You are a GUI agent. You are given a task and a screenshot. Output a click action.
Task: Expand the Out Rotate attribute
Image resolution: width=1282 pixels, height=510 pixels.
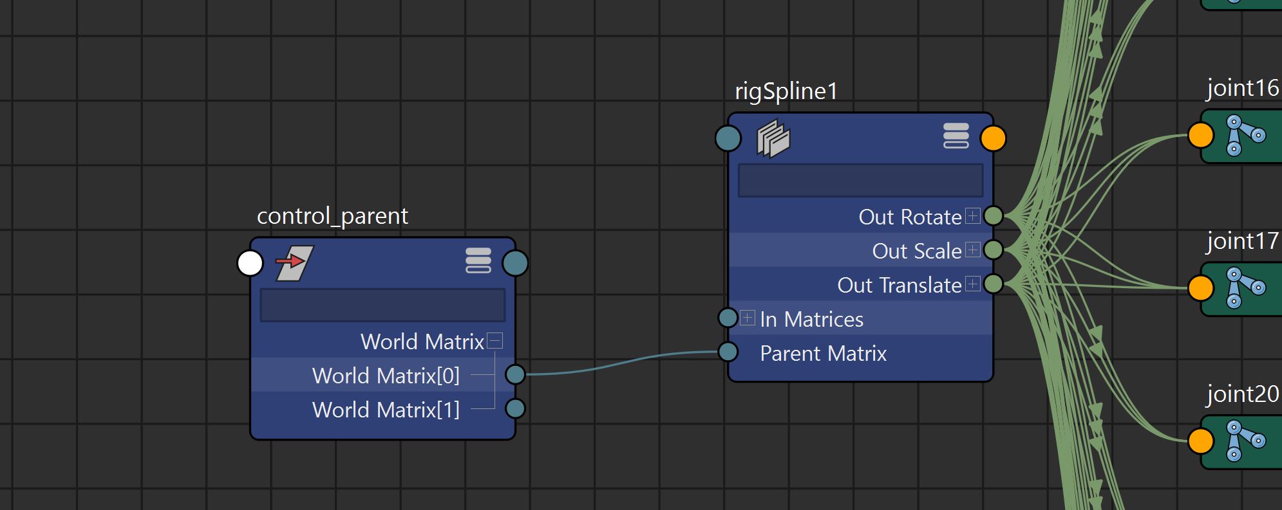[973, 215]
